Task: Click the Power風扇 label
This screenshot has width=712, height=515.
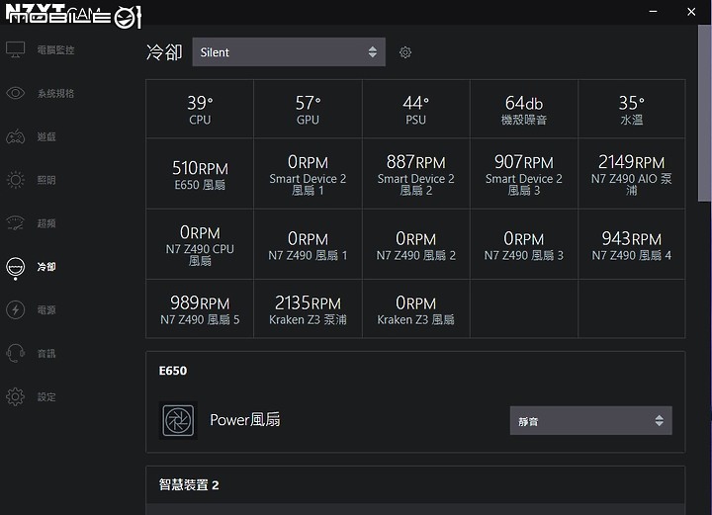Action: coord(245,420)
